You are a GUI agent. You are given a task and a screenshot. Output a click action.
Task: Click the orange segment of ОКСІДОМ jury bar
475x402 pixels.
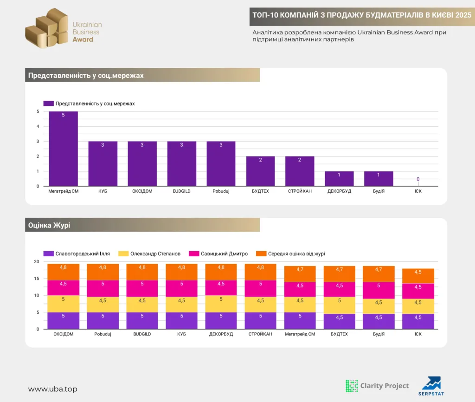pyautogui.click(x=63, y=272)
